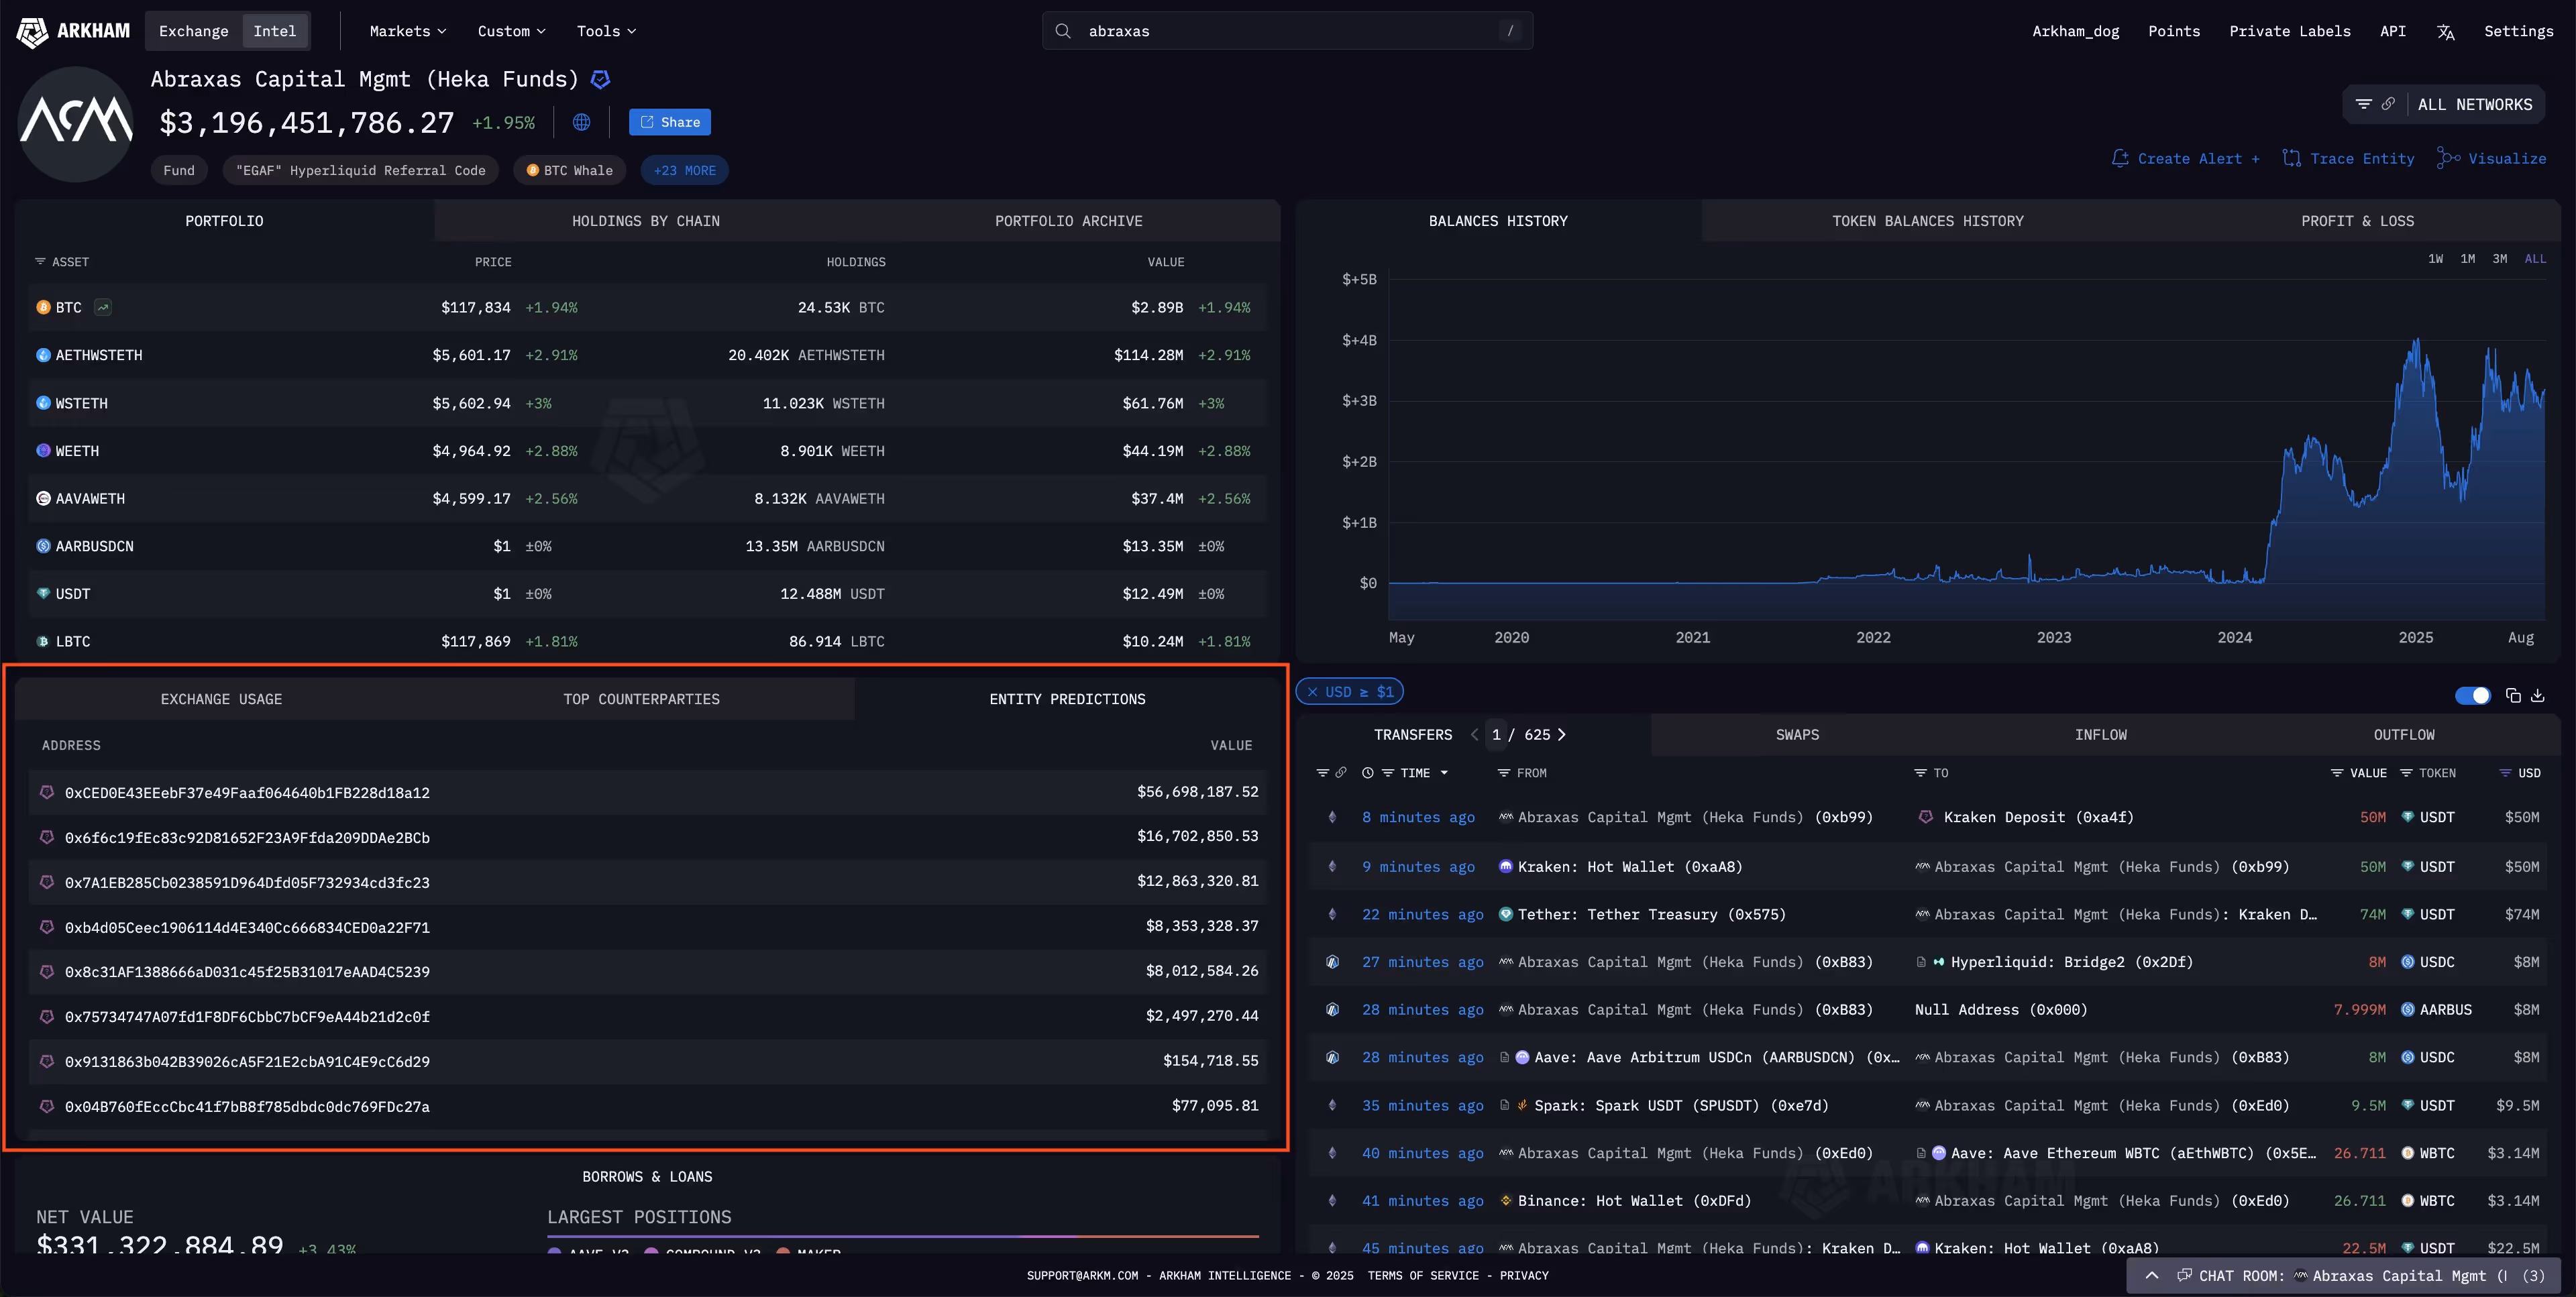Click the Share button
Image resolution: width=2576 pixels, height=1297 pixels.
[x=670, y=122]
